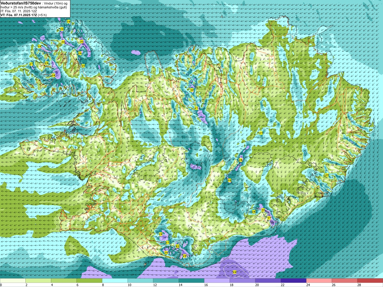Click the legend scale number '8'

point(103,285)
